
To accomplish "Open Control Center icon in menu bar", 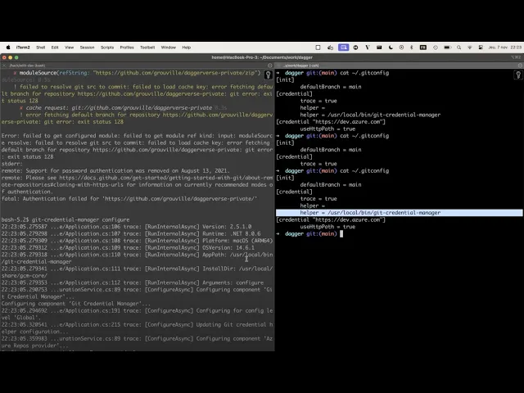I will pyautogui.click(x=481, y=47).
